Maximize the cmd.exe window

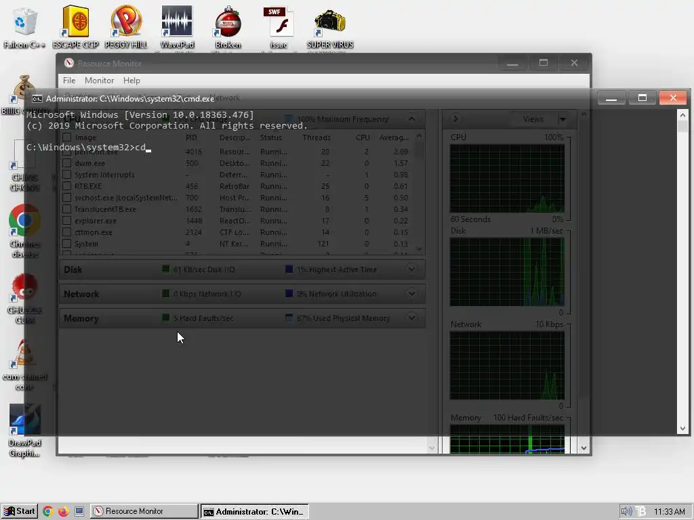click(x=642, y=98)
